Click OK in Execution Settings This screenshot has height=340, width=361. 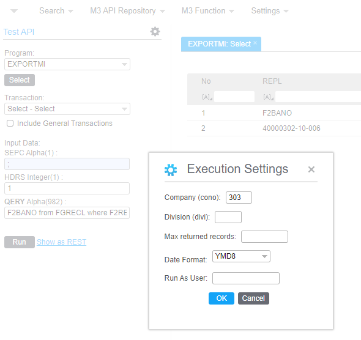[x=221, y=298]
